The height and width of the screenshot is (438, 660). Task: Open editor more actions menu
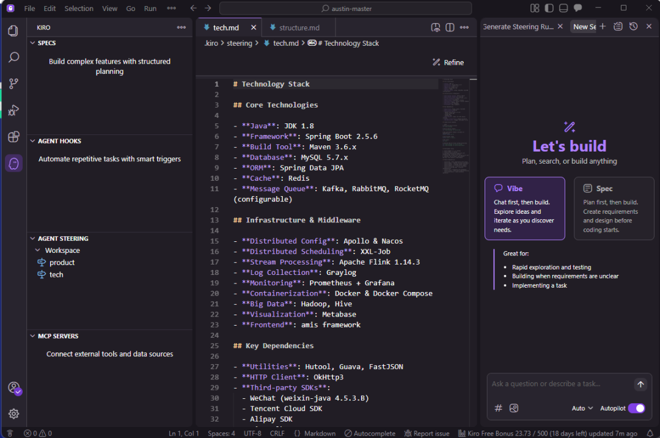[x=464, y=27]
